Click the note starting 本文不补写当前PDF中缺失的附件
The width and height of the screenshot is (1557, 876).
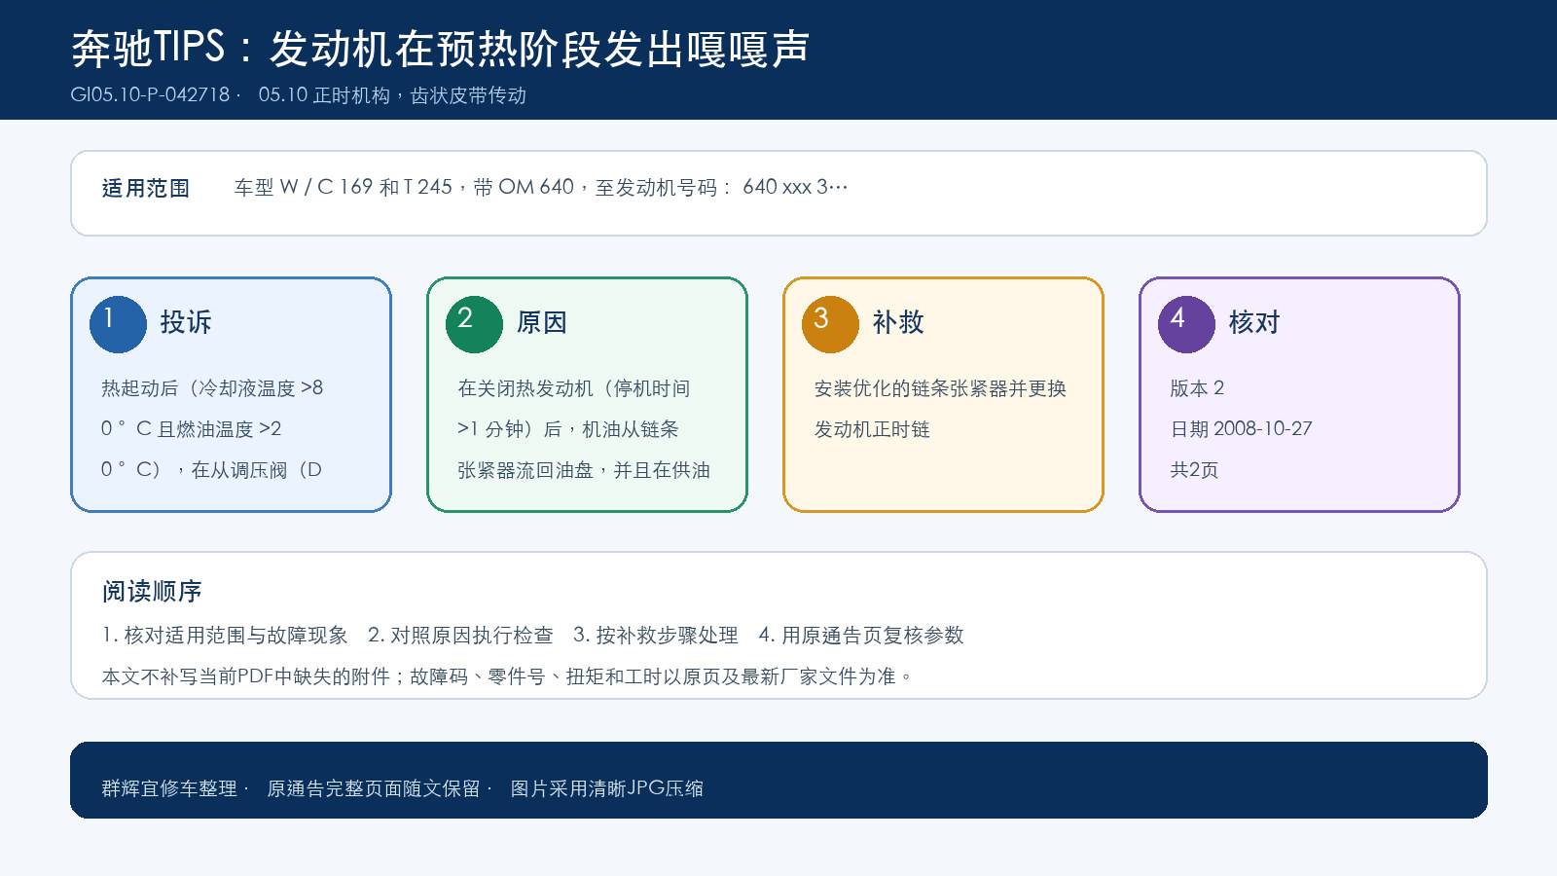(508, 676)
